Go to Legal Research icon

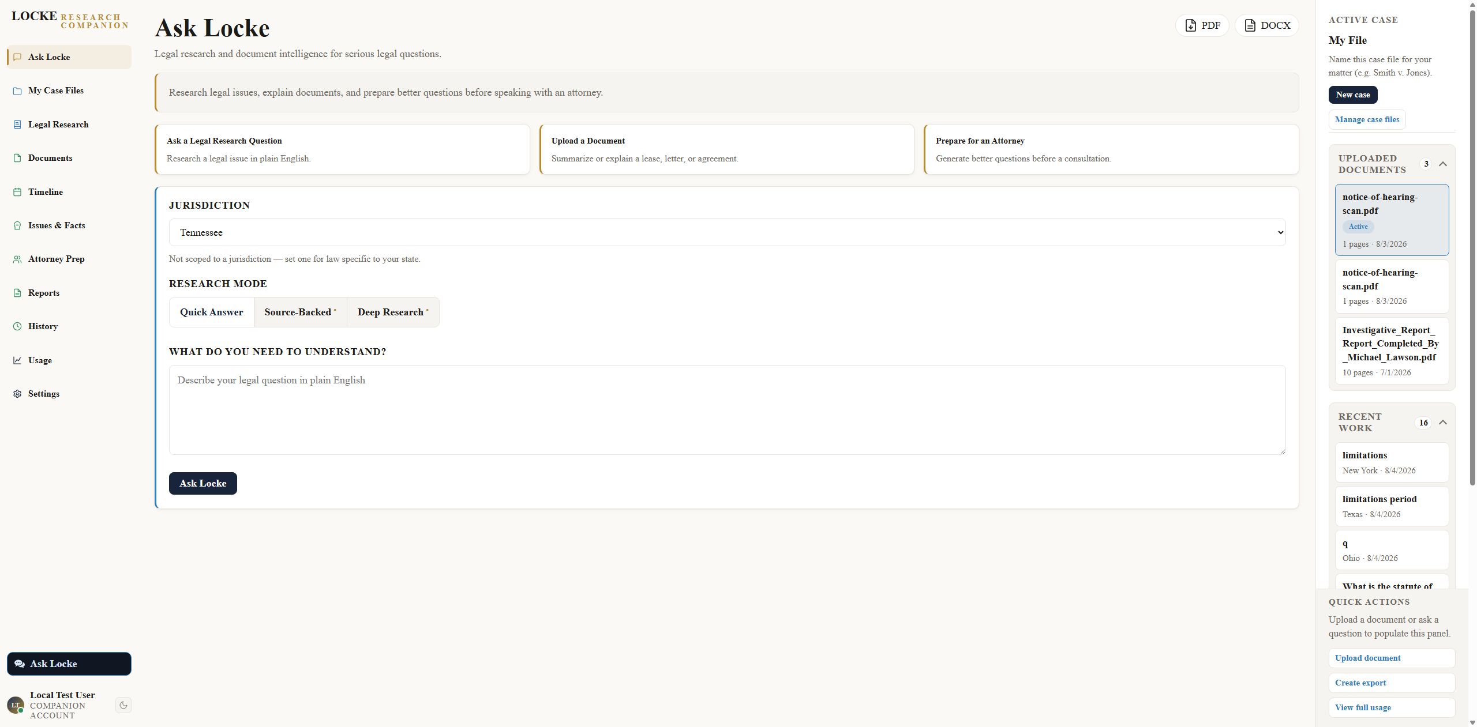point(17,125)
